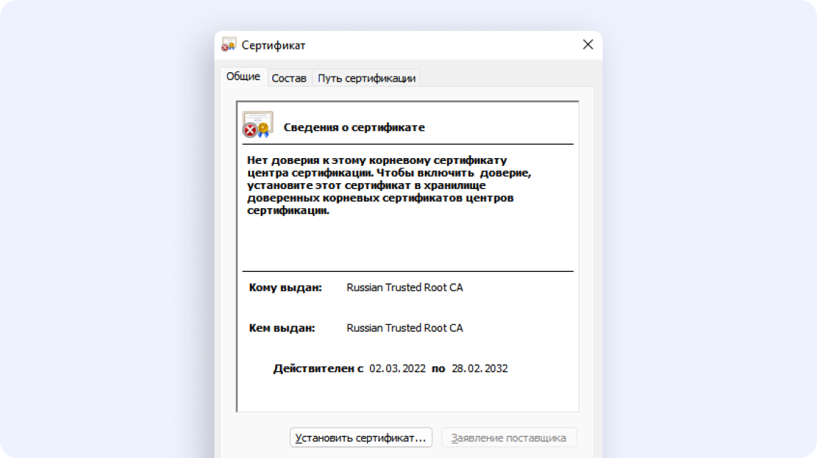
Task: Select the document part of the certificate icon
Action: pos(258,118)
